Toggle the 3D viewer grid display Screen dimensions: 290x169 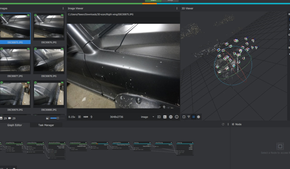(193, 117)
